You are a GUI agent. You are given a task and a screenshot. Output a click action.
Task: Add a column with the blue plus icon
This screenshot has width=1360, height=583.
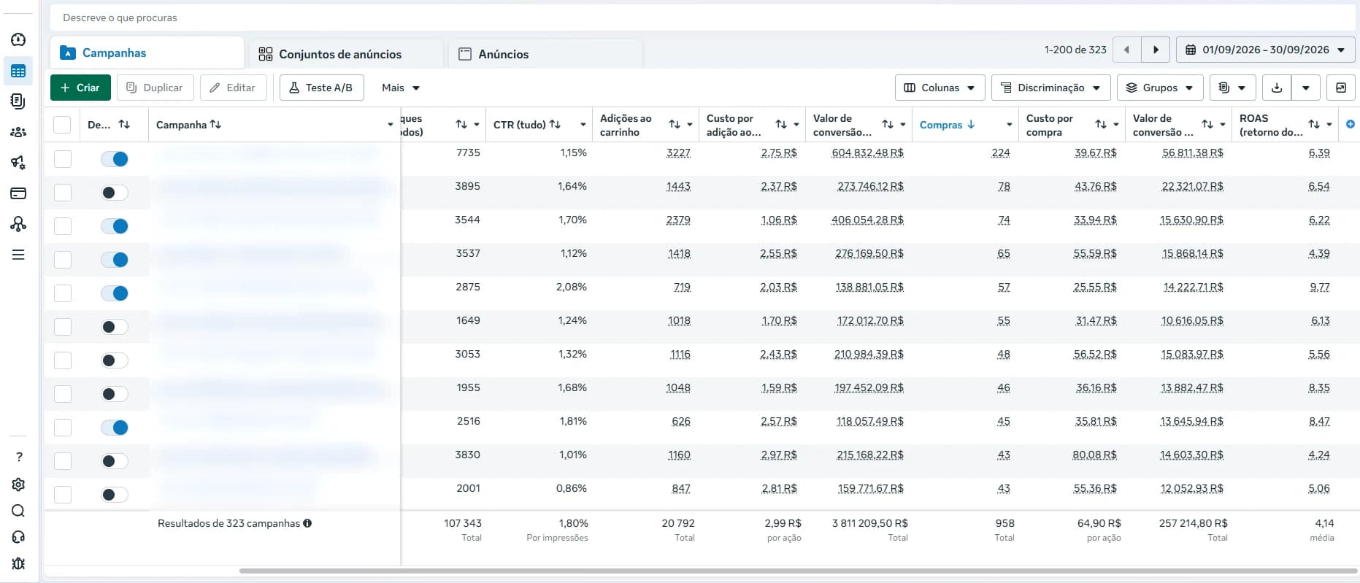pos(1351,124)
